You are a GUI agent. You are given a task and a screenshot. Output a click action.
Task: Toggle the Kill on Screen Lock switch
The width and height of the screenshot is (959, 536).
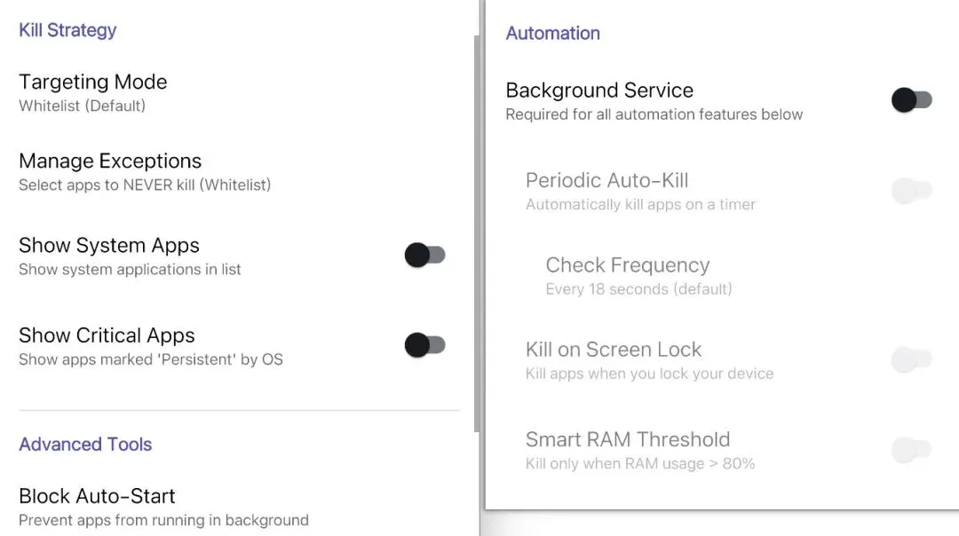[x=911, y=359]
